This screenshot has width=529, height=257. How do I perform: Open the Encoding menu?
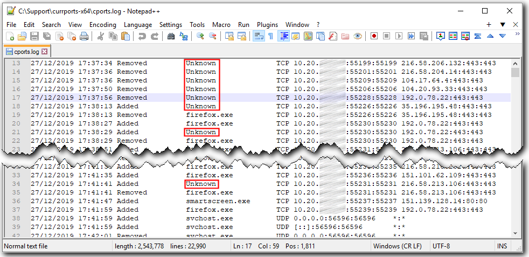(102, 25)
